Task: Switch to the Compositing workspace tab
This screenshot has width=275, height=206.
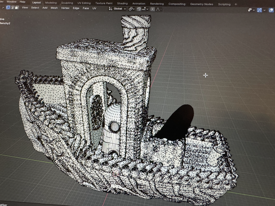Action: pyautogui.click(x=177, y=4)
